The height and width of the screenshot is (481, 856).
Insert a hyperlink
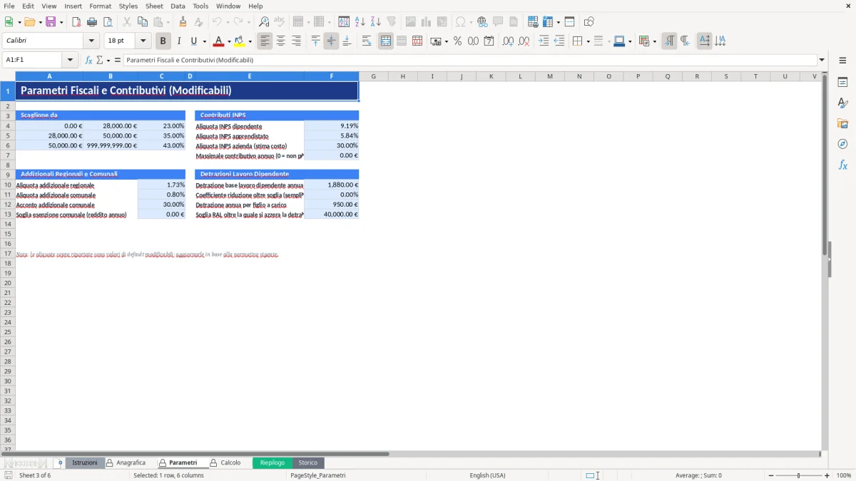tap(482, 22)
